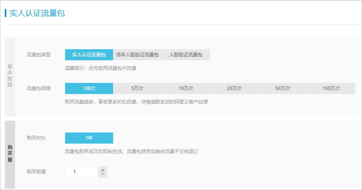This screenshot has width=362, height=190.
Task: Choose the 150万次 package size
Action: [331, 88]
